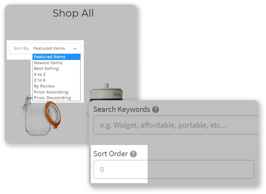266x194 pixels.
Task: Open the Sort By dropdown chevron
Action: [75, 49]
